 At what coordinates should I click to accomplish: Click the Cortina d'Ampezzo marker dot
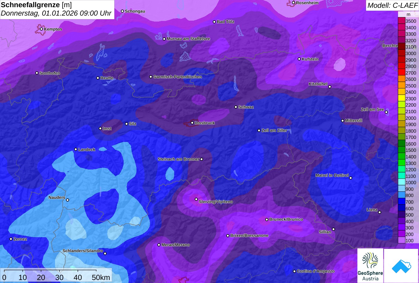point(294,271)
